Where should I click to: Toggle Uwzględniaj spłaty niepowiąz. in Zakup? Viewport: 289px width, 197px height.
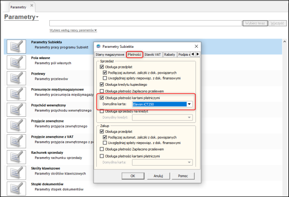(105, 143)
